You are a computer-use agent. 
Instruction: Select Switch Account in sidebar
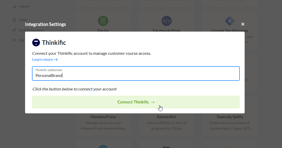pos(31,30)
